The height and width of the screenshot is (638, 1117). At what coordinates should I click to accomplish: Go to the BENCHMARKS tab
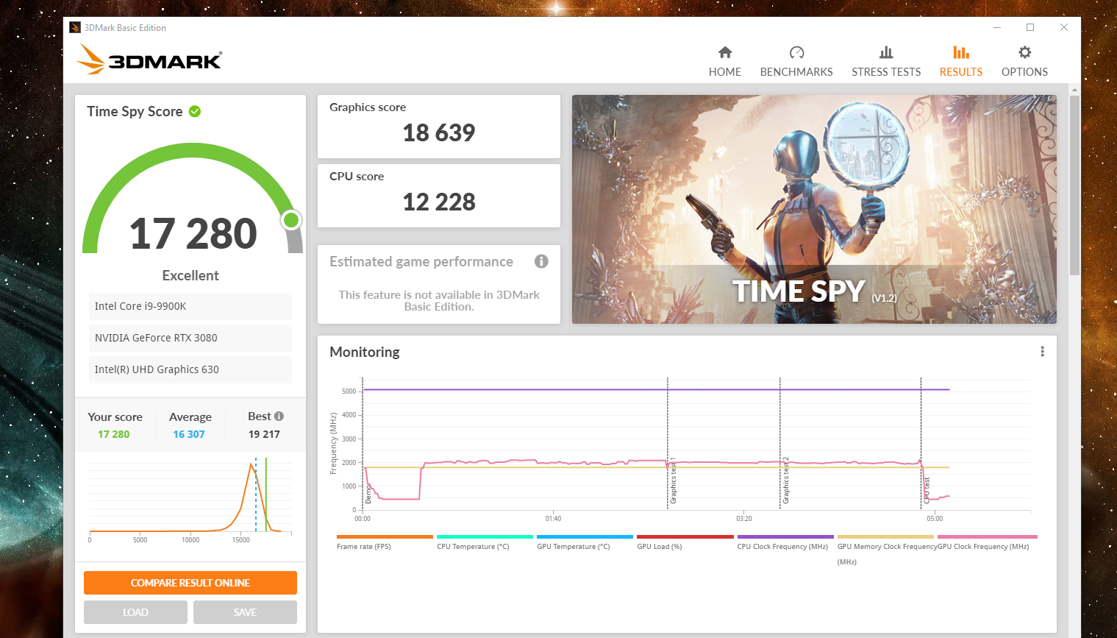[796, 62]
